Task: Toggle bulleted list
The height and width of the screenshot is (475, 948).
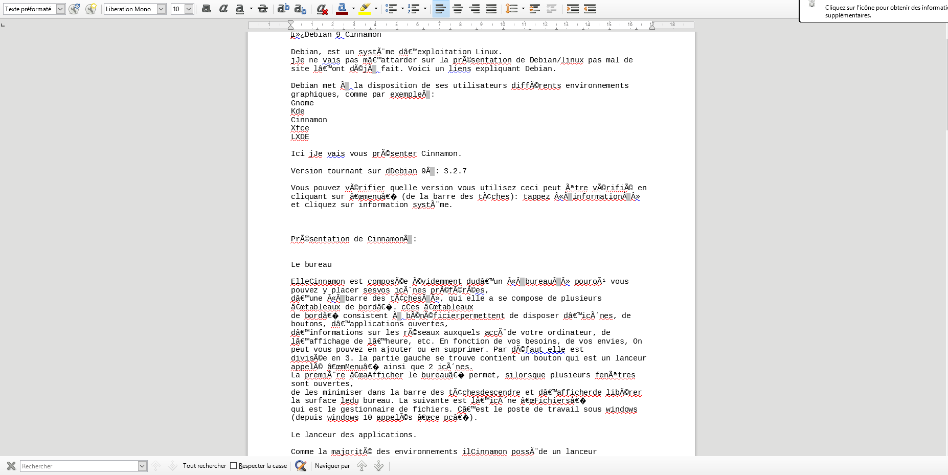Action: pyautogui.click(x=391, y=9)
